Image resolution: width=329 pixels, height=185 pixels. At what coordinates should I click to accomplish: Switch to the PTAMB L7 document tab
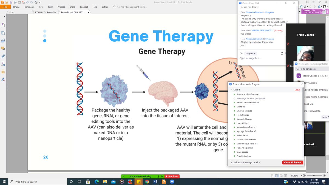[x=47, y=12]
